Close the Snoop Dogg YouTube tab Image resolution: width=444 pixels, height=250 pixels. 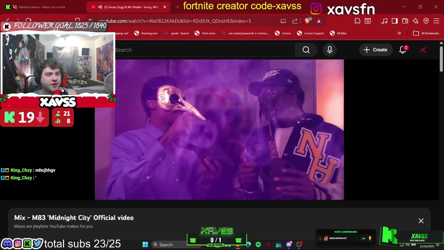tap(165, 7)
